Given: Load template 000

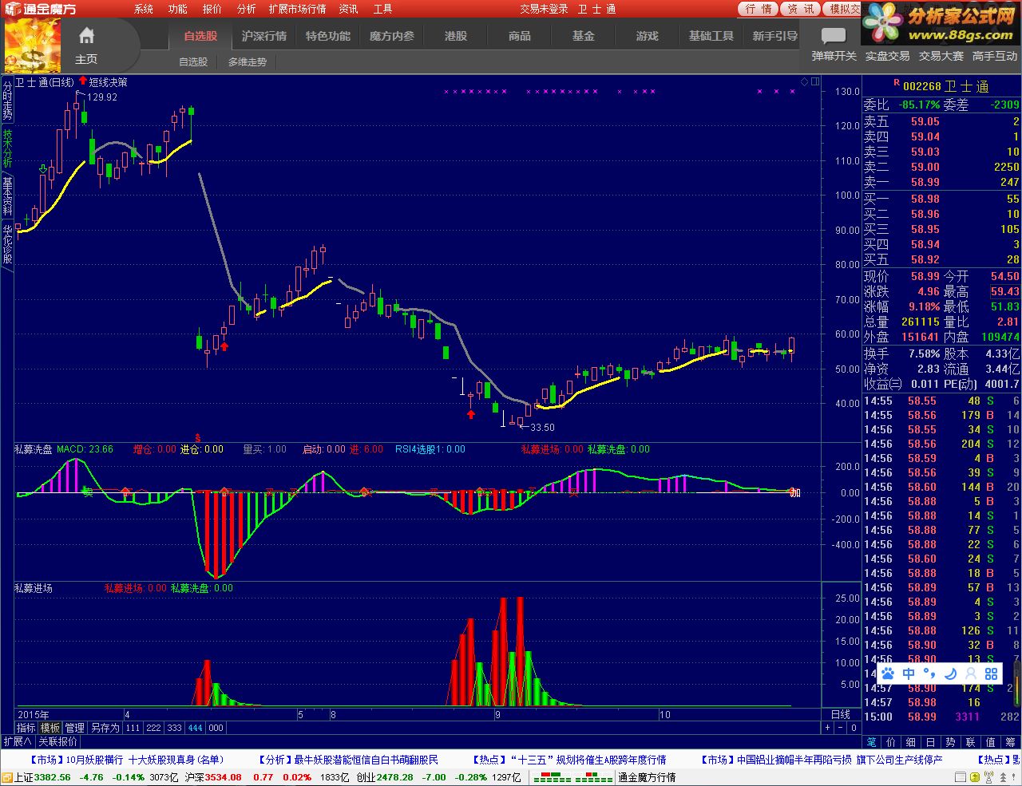Looking at the screenshot, I should [216, 728].
